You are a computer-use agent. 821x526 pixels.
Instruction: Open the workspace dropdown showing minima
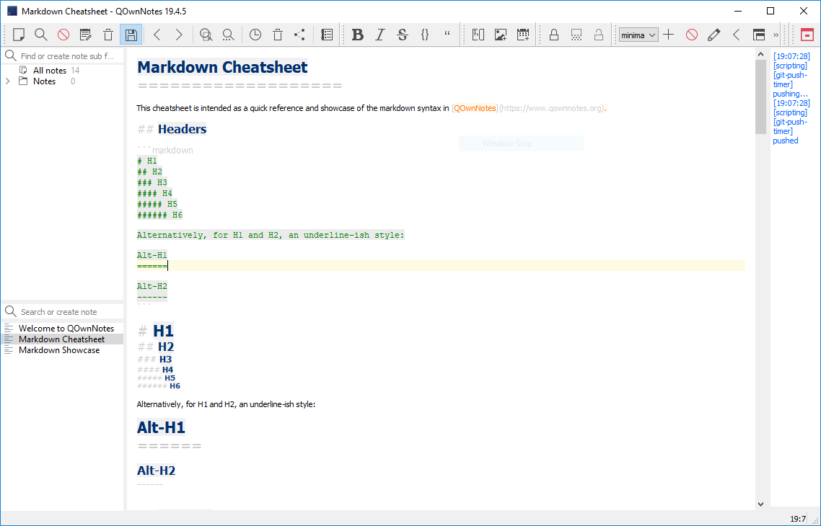[638, 35]
